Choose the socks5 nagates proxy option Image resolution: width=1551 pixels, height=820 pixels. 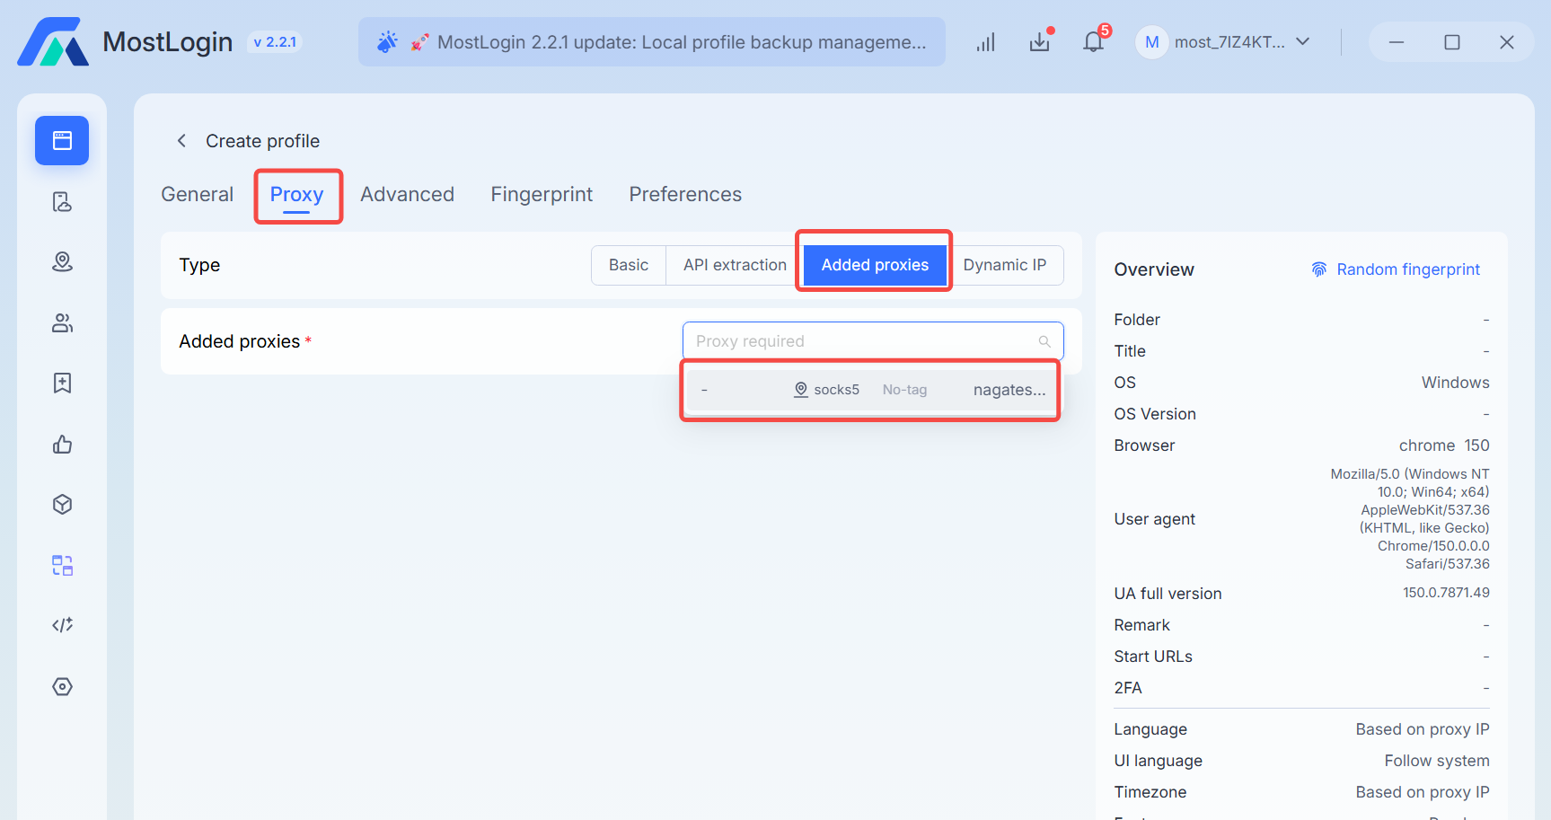pos(873,390)
